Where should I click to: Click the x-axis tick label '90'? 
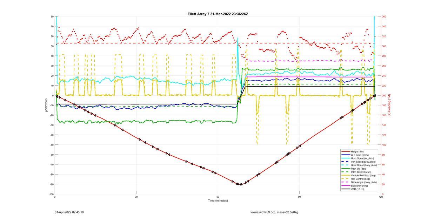click(x=299, y=197)
